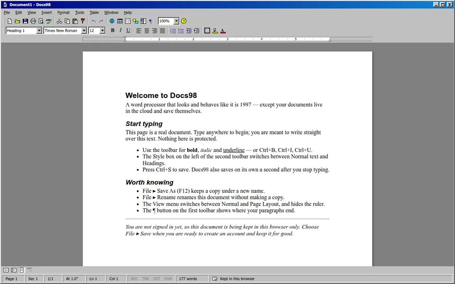This screenshot has width=455, height=284.
Task: Toggle Underline formatting
Action: pyautogui.click(x=128, y=31)
